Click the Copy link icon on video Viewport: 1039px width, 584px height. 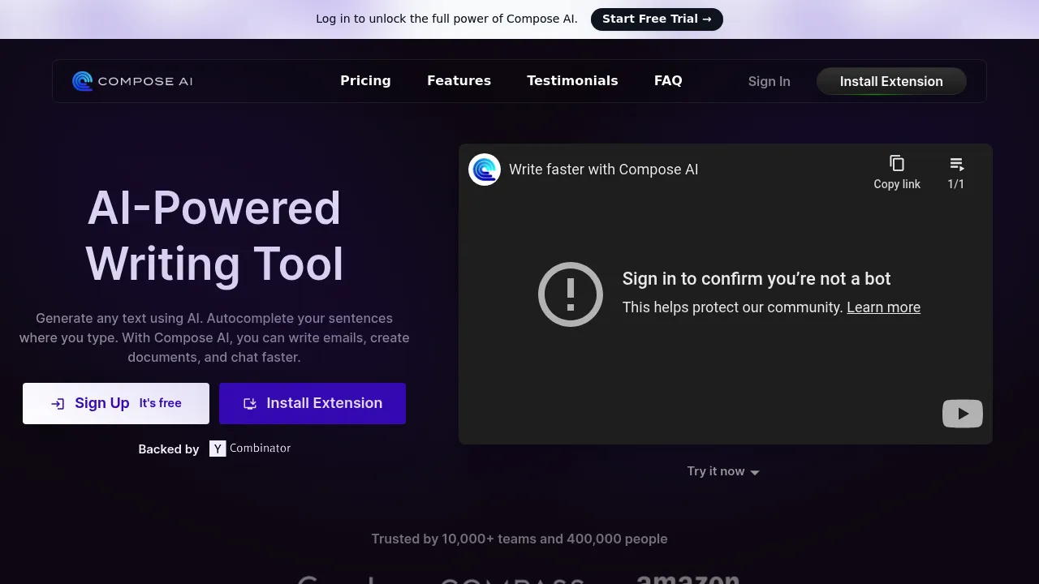tap(897, 163)
